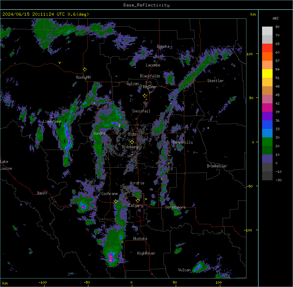Click the Olds label
Screen dimensions: 293x287
tap(132, 134)
